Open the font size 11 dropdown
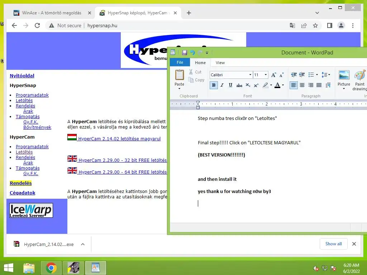 (266, 75)
